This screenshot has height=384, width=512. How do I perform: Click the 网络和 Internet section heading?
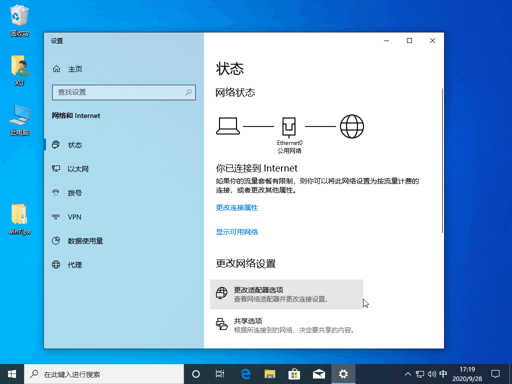(x=76, y=115)
